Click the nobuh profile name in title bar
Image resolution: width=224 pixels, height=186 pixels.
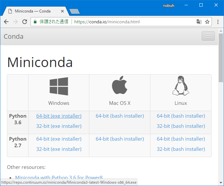click(x=168, y=6)
